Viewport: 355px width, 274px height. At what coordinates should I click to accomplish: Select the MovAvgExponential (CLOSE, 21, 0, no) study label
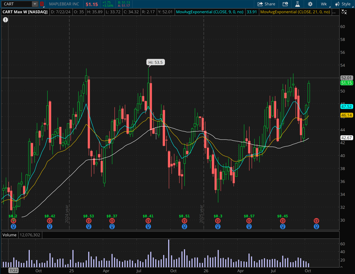tap(295, 12)
